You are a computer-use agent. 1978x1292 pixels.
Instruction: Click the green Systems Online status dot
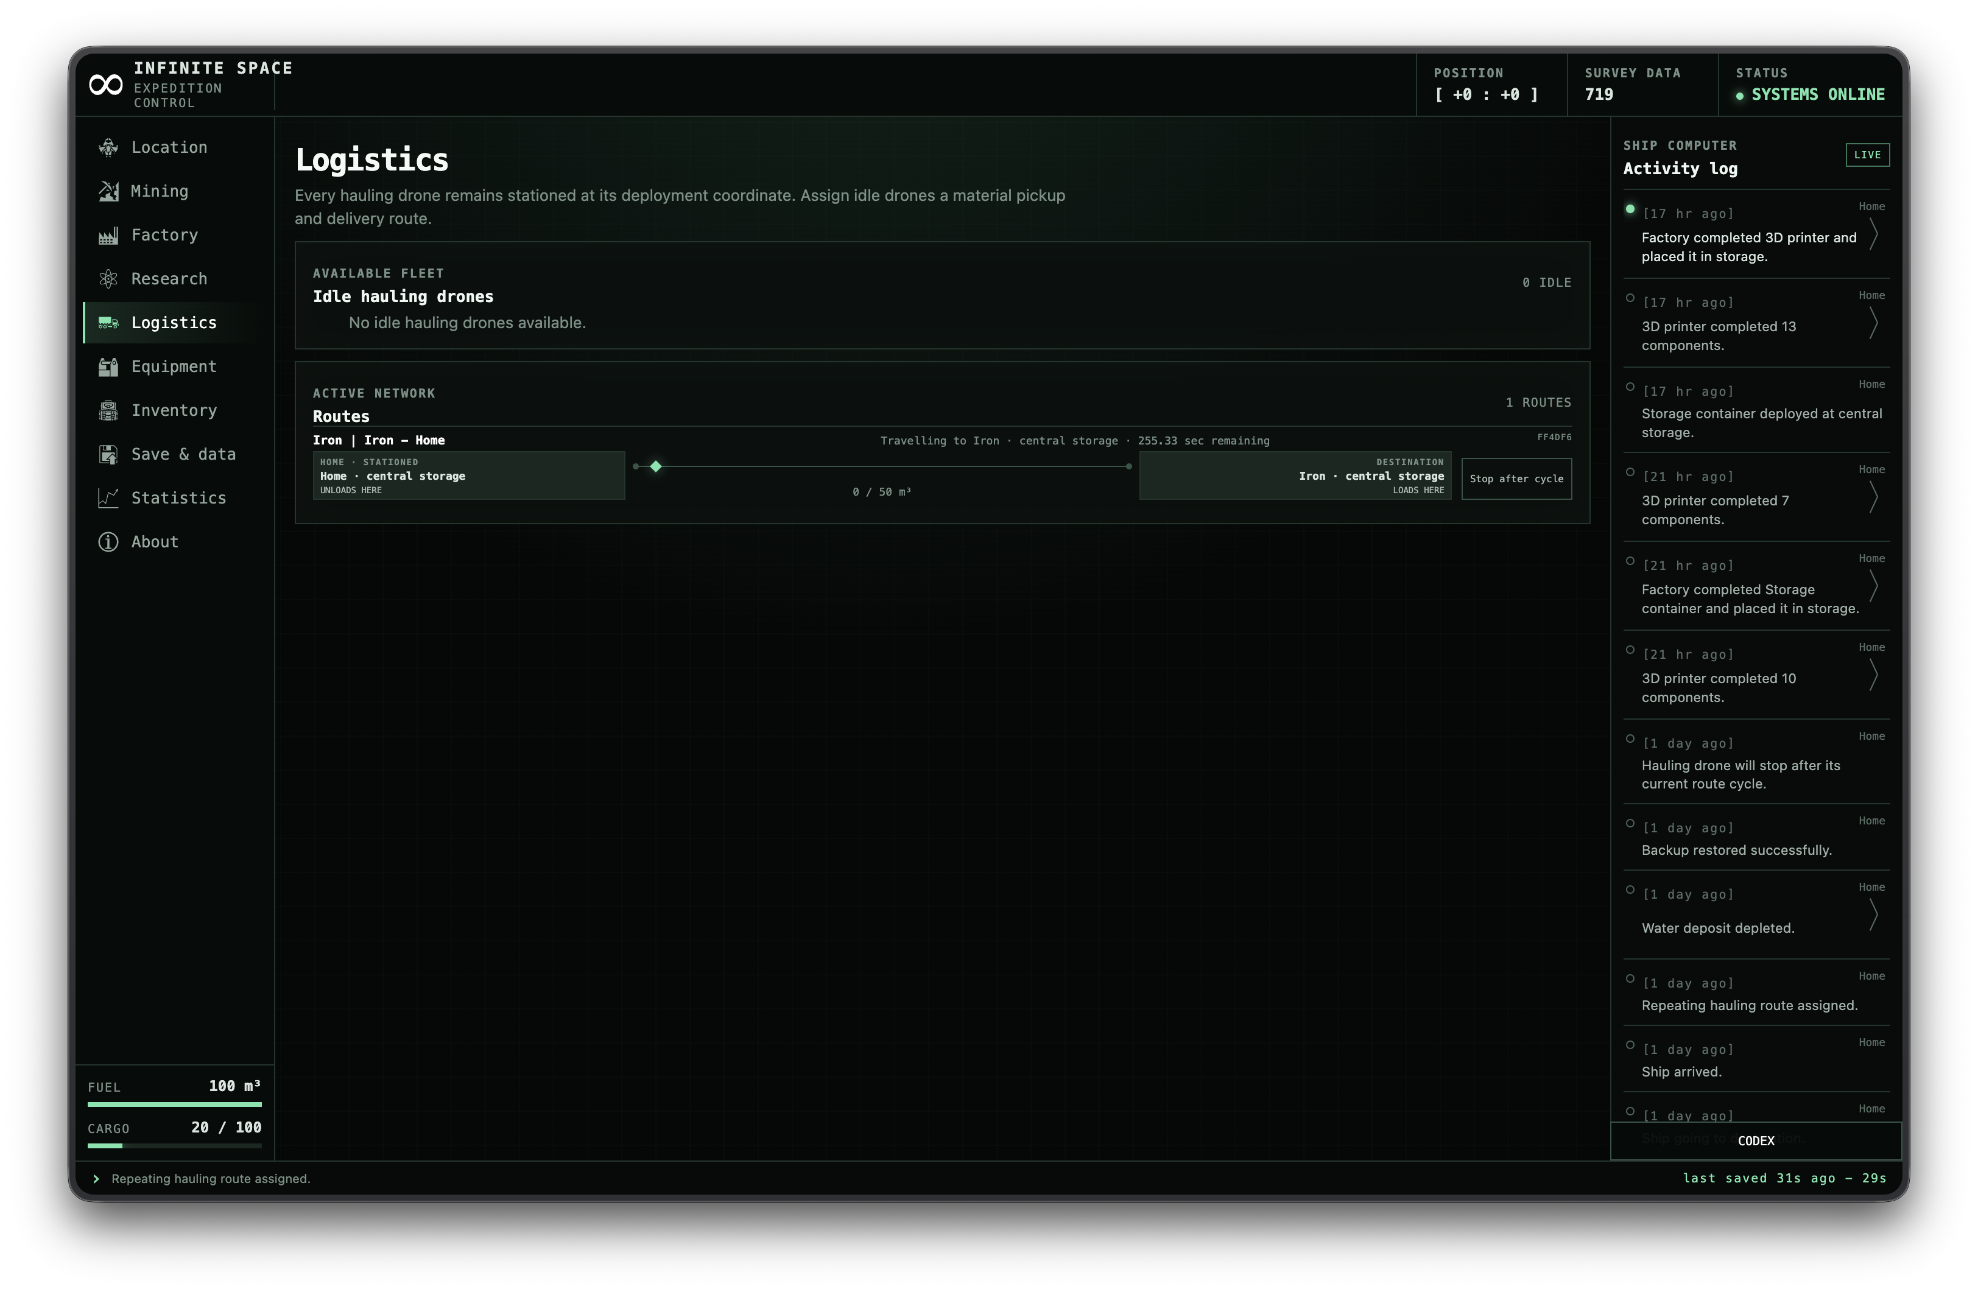click(x=1739, y=96)
